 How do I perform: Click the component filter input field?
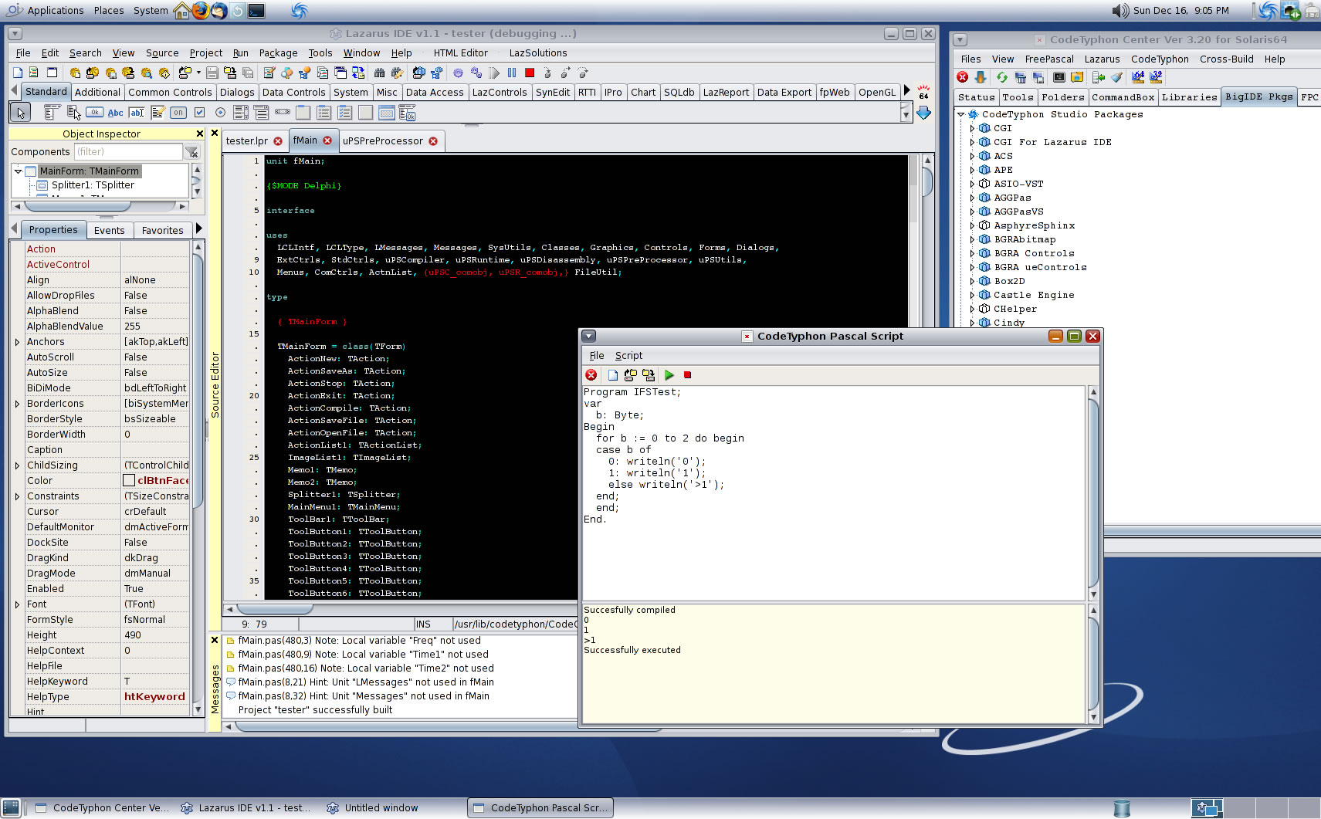click(127, 152)
